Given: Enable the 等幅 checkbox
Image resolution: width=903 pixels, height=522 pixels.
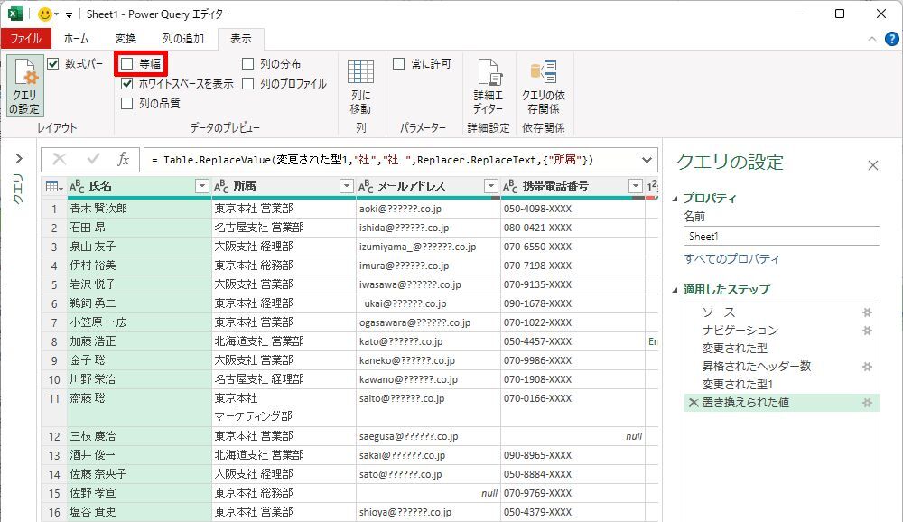Looking at the screenshot, I should coord(127,64).
